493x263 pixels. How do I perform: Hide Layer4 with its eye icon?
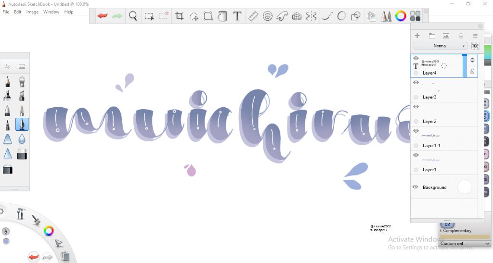point(415,58)
